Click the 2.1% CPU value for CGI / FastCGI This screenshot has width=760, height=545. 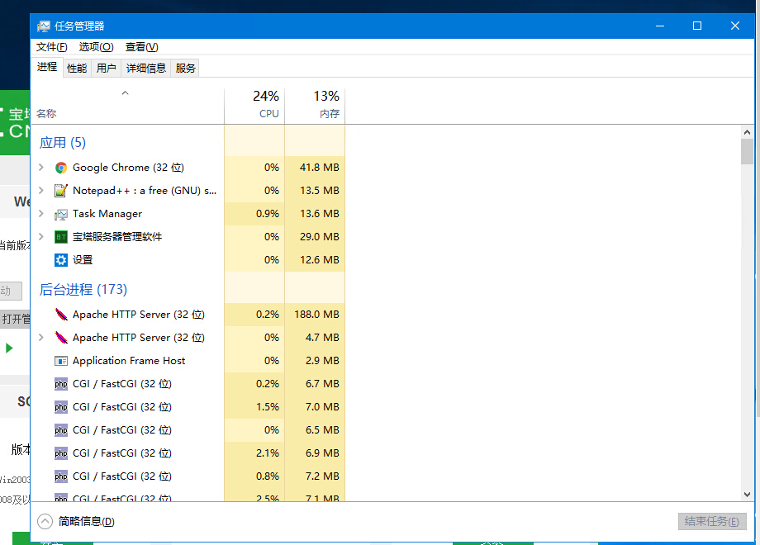(268, 453)
